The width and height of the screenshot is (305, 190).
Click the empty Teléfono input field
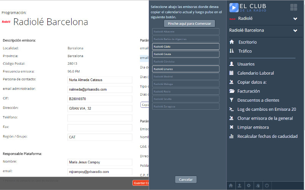tap(100, 118)
